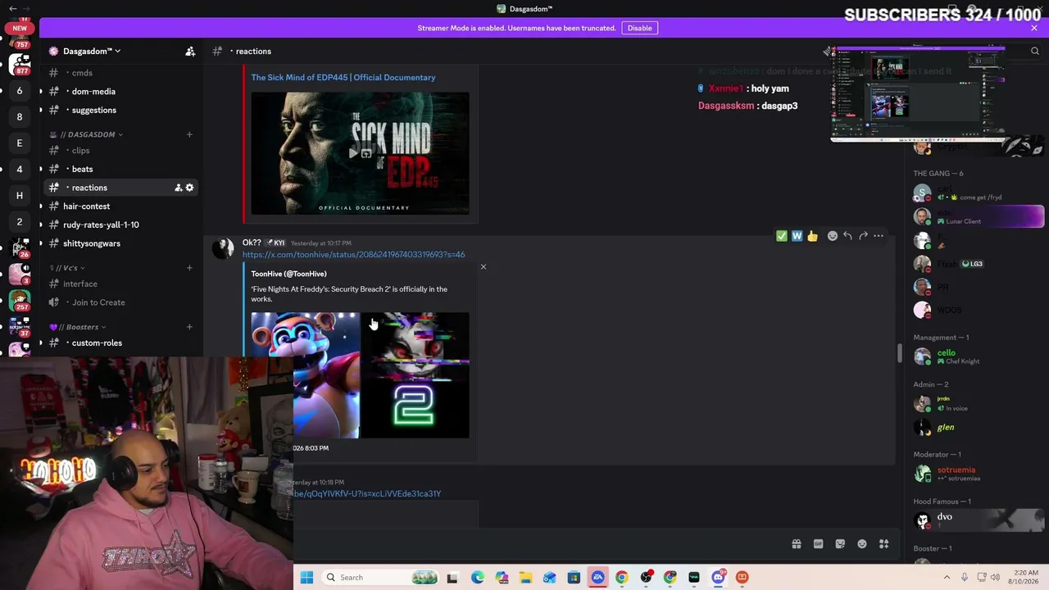Screen dimensions: 1049x590
Task: Add a channel to the DASGASDOM category
Action: tap(189, 134)
